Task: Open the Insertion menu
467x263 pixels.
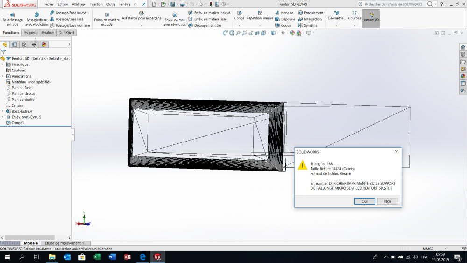Action: (x=96, y=4)
